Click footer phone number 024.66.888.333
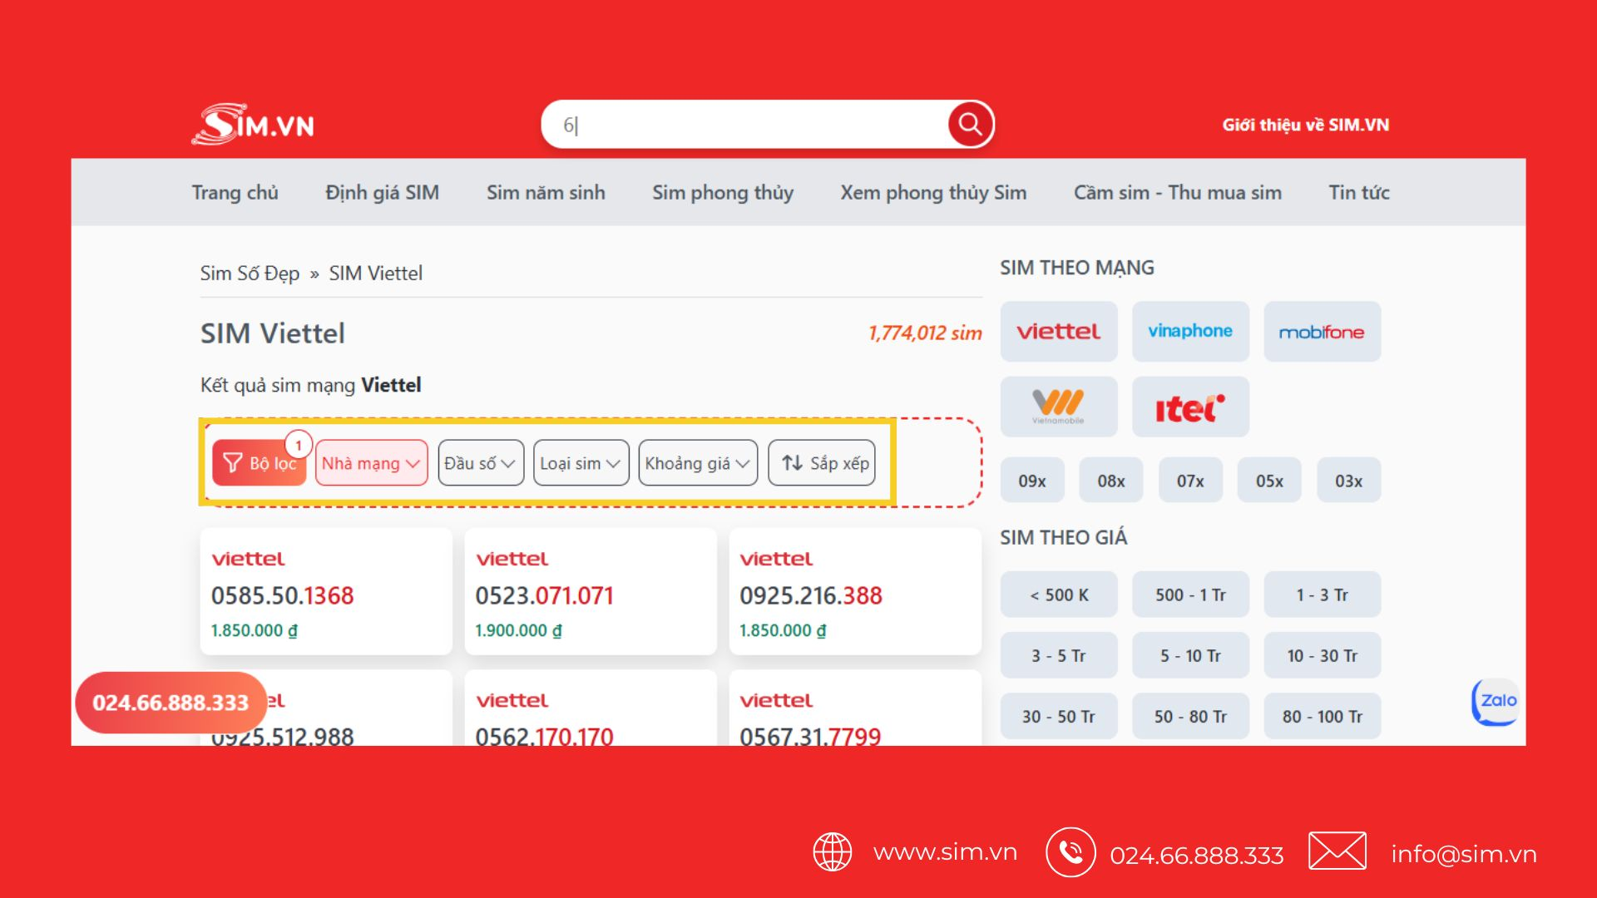Screen dimensions: 1597x898 pyautogui.click(x=1197, y=855)
